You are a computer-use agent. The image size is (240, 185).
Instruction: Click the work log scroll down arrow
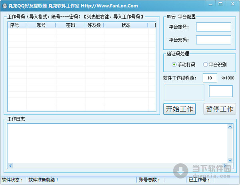(x=230, y=160)
